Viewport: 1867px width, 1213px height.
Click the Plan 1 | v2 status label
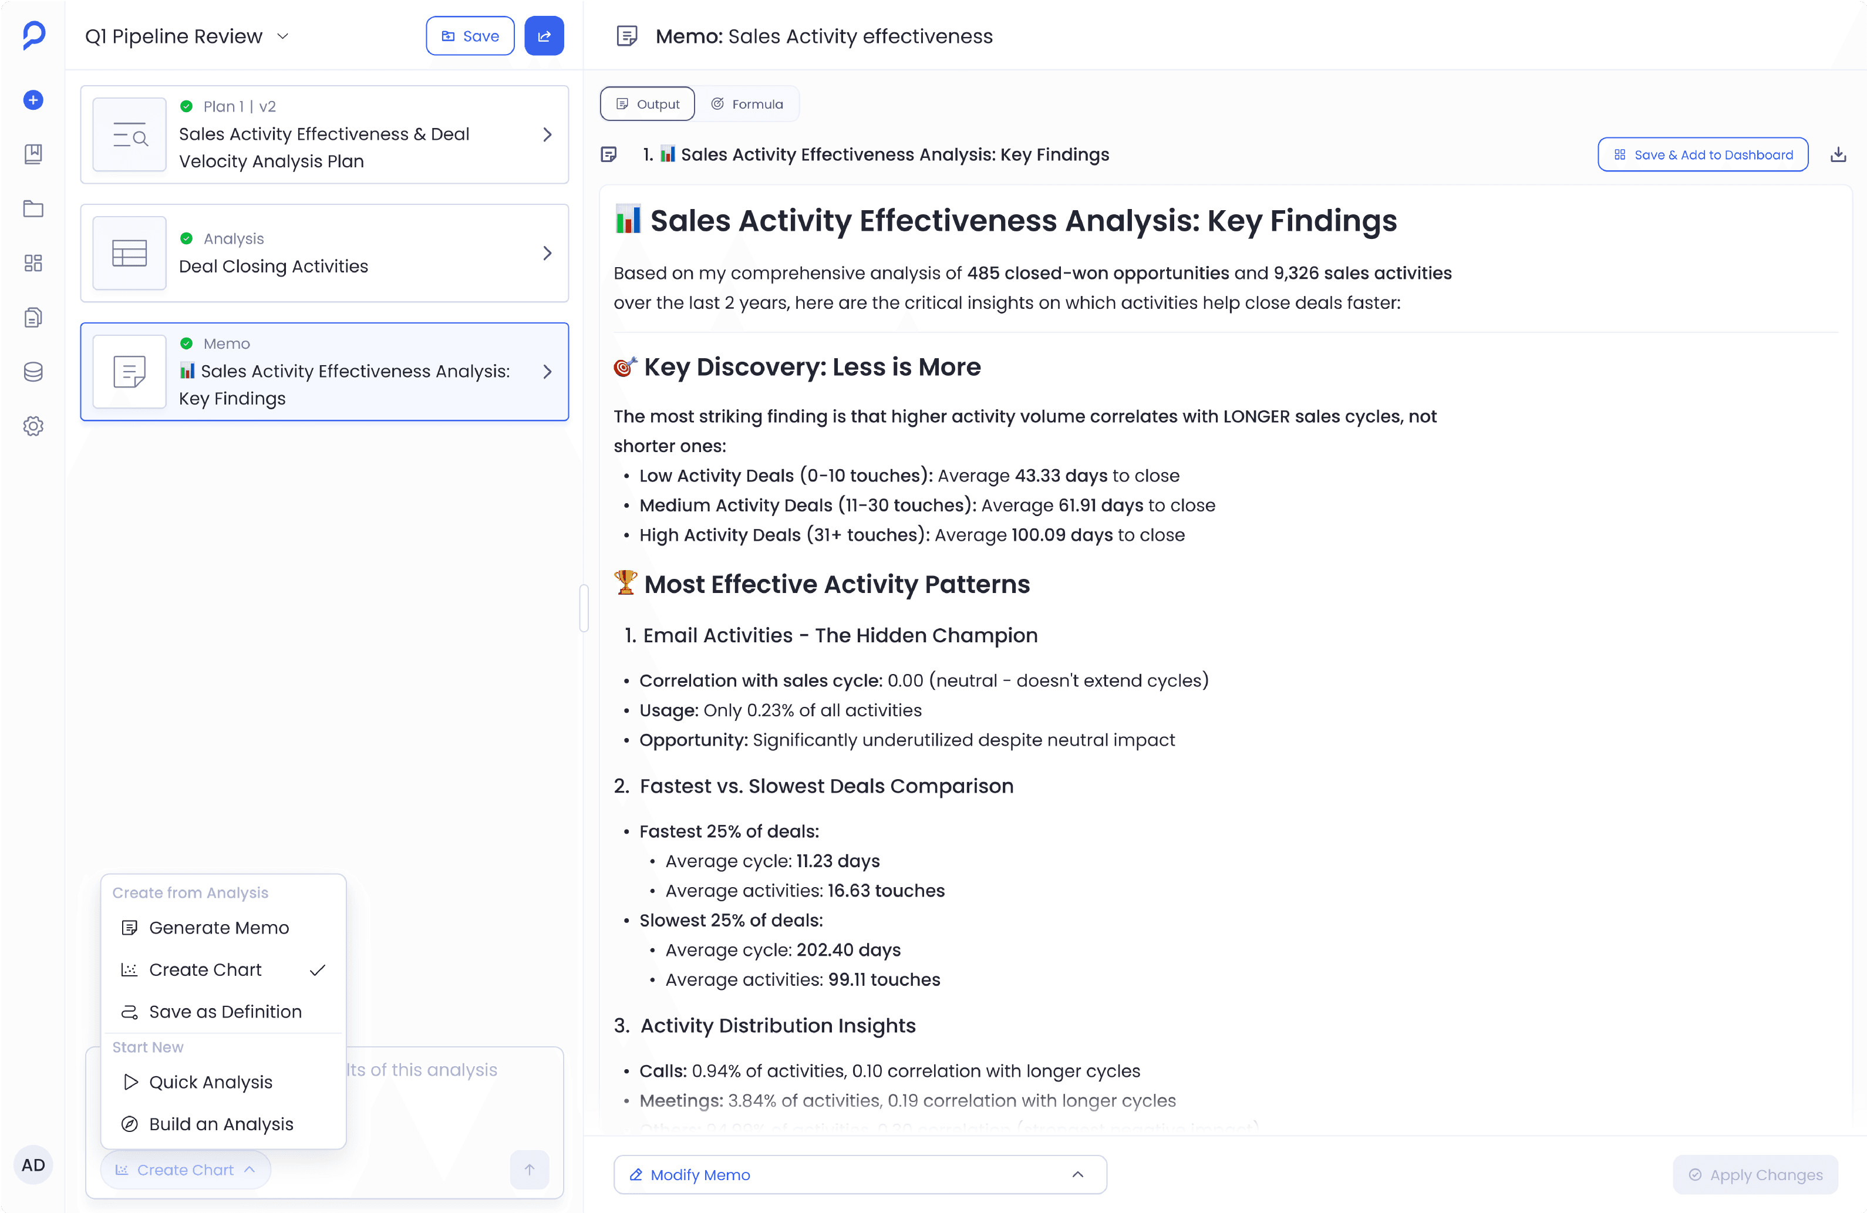[x=240, y=107]
